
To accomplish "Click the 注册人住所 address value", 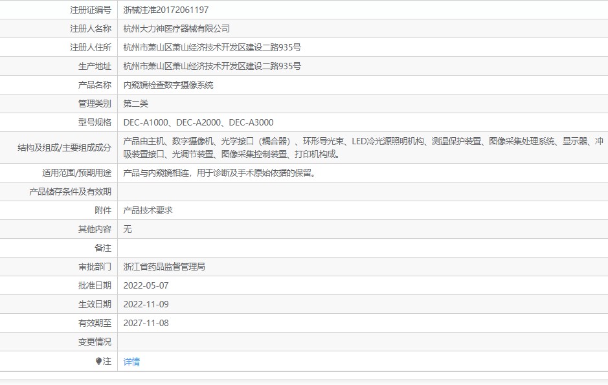I will click(212, 47).
